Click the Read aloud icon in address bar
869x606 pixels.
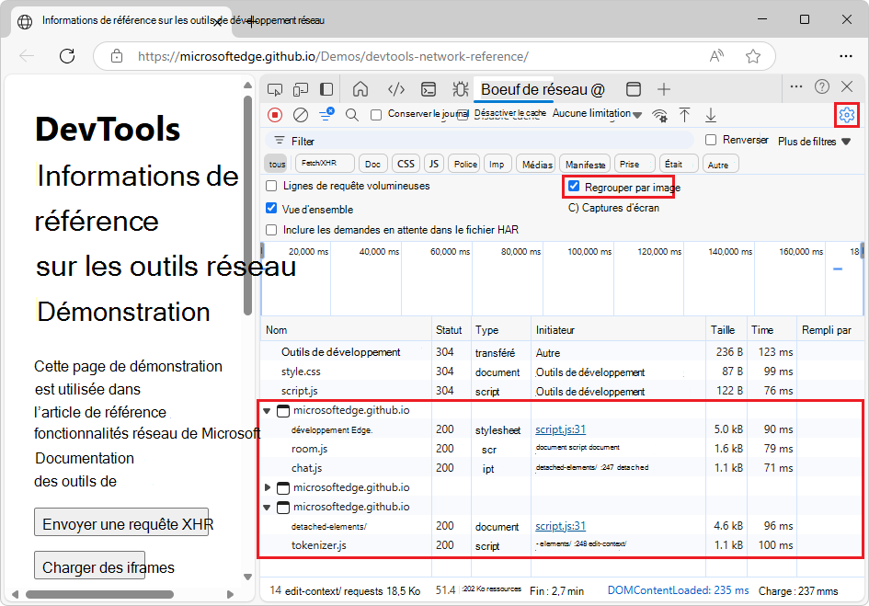716,56
